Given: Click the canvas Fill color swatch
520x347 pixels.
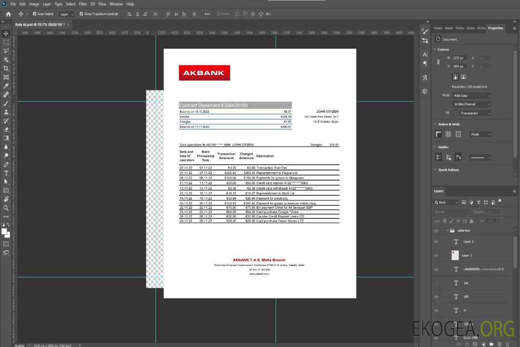Looking at the screenshot, I should tap(455, 113).
